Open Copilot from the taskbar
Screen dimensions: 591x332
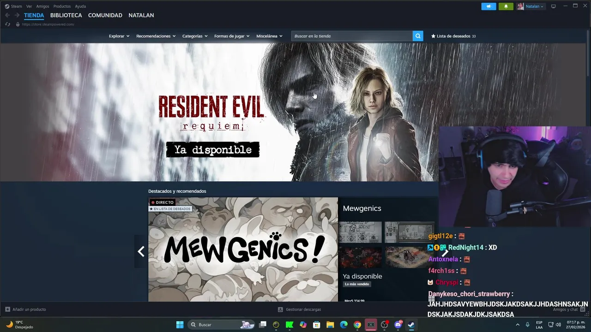pyautogui.click(x=303, y=325)
